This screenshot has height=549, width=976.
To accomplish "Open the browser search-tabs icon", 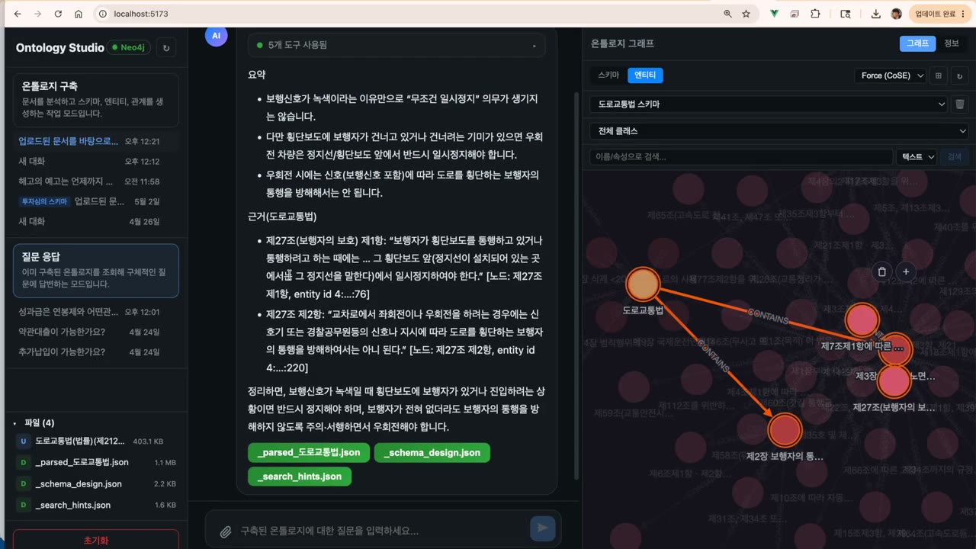I will coord(845,14).
